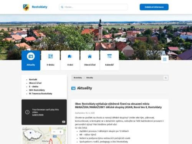The width and height of the screenshot is (192, 144).
Task: Zoom out the map with minus
Action: (x=54, y=132)
